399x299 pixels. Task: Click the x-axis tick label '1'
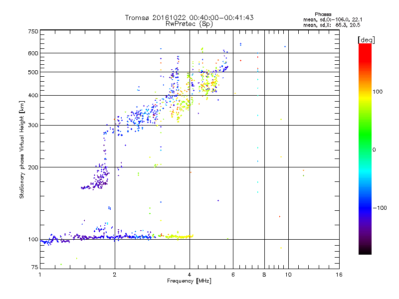pos(40,275)
